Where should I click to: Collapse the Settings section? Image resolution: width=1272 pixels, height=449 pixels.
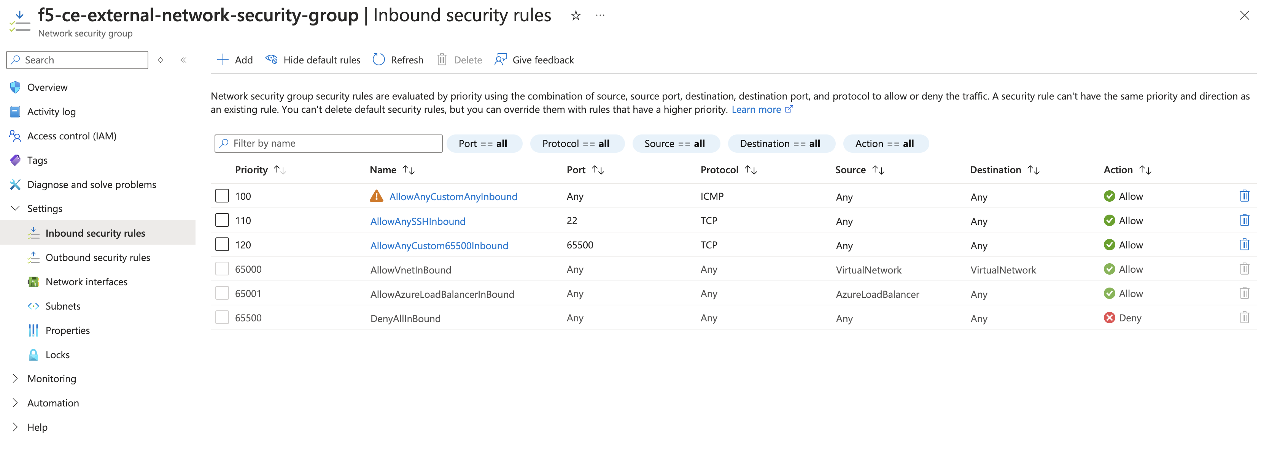(x=15, y=208)
